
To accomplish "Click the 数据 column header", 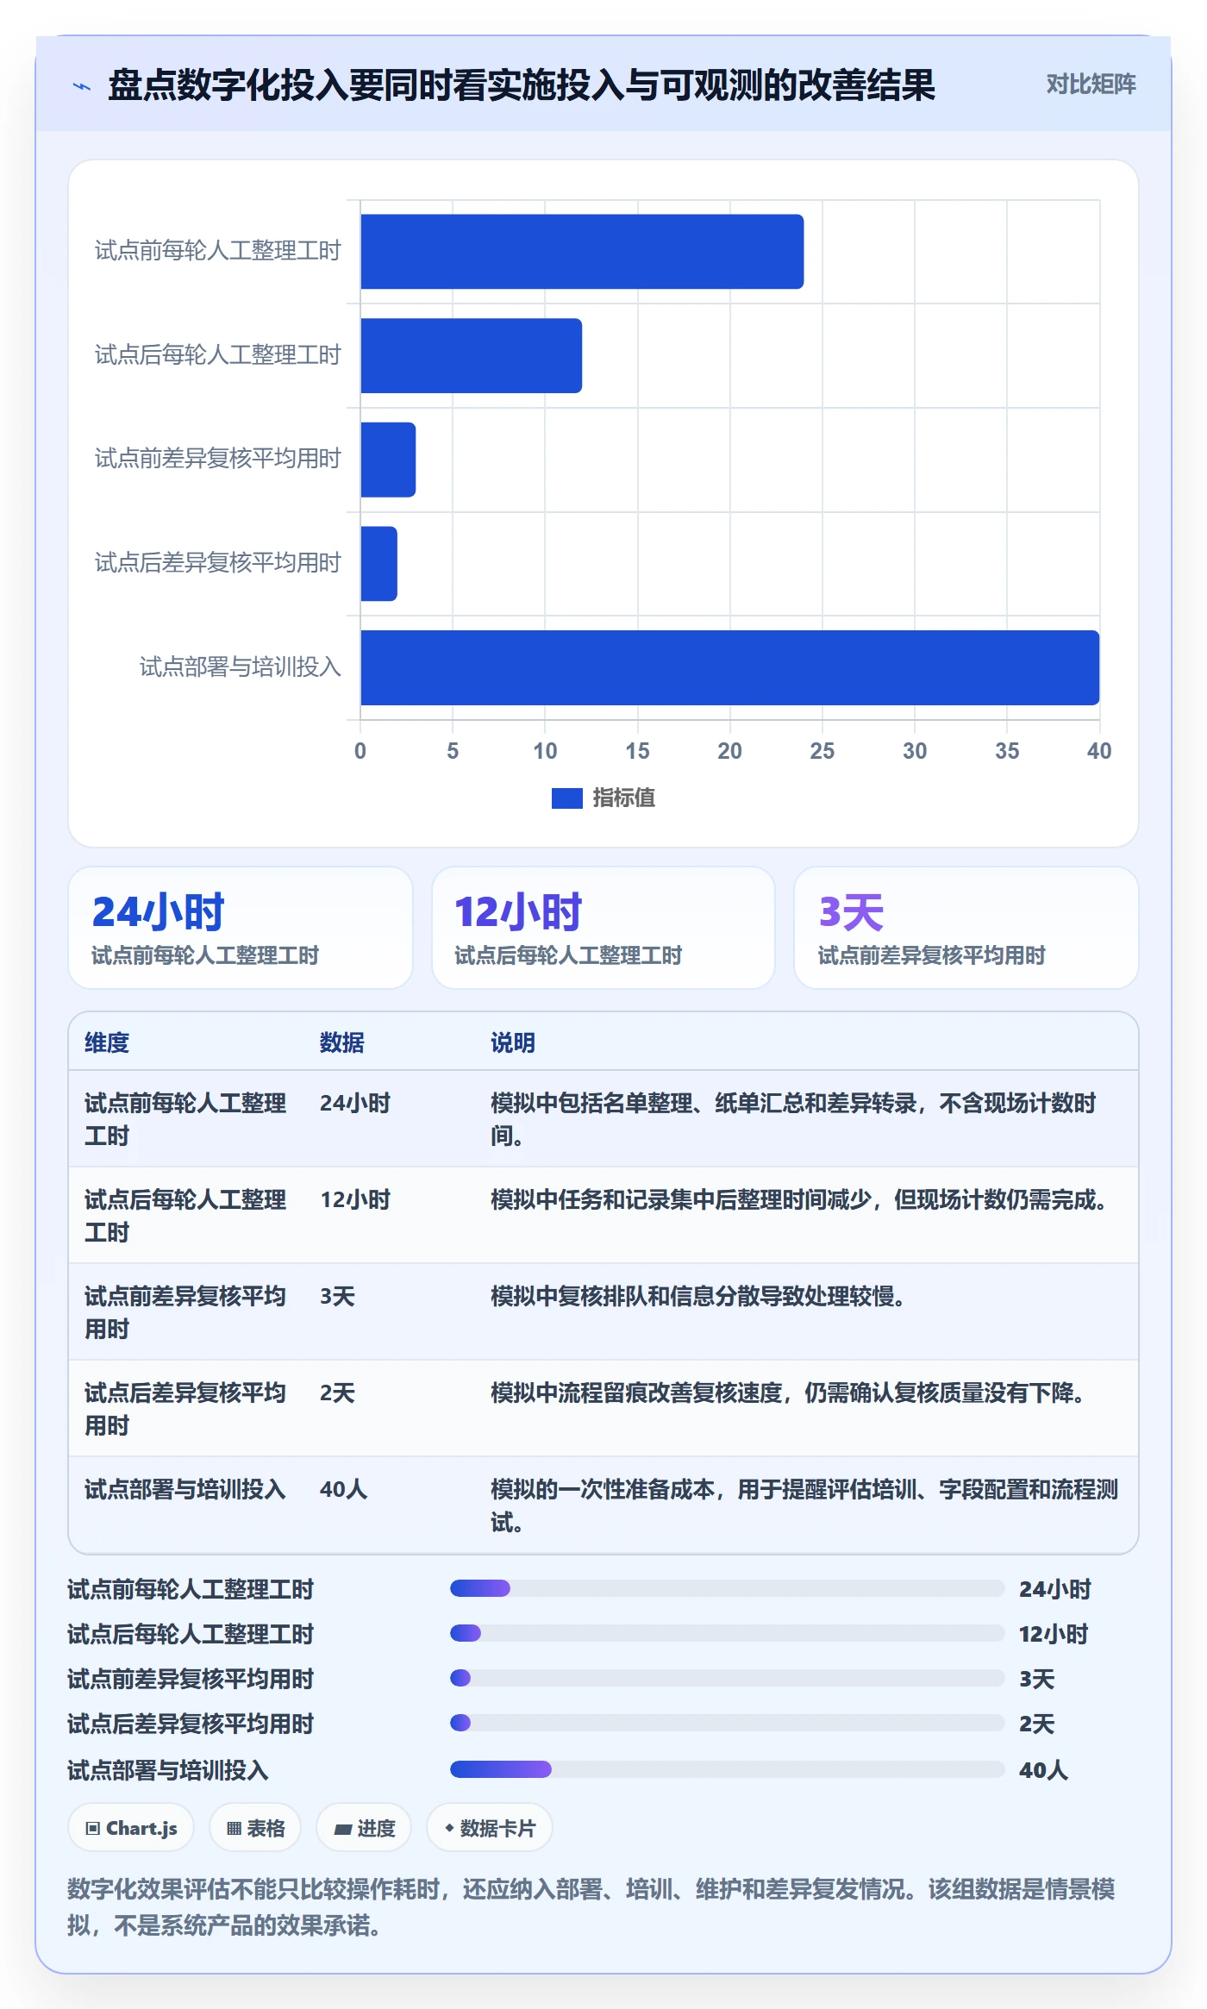I will tap(342, 1042).
